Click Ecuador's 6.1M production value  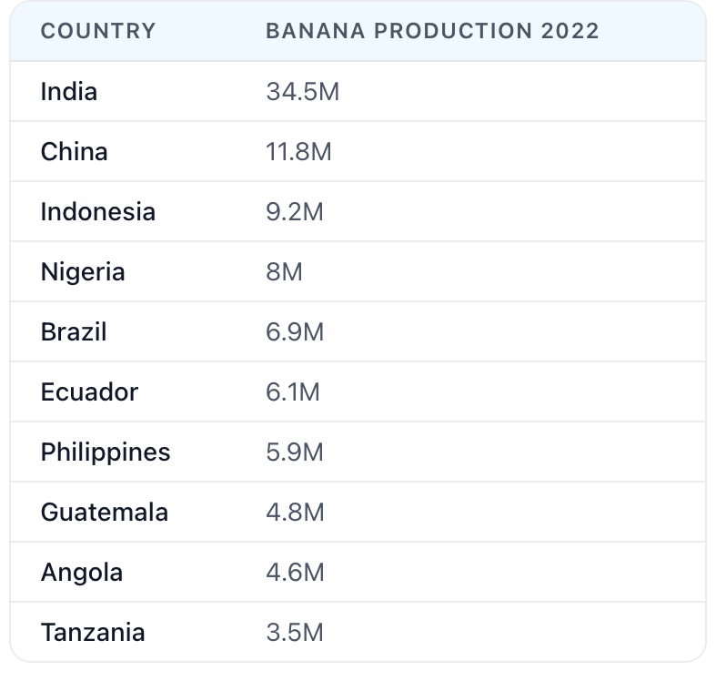[293, 391]
